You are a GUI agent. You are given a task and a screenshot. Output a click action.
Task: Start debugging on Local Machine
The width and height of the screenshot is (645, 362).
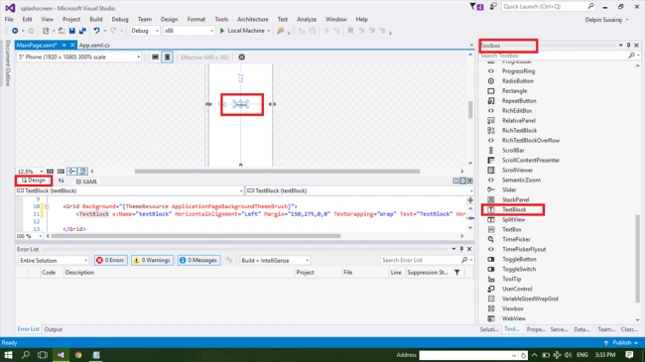click(245, 31)
